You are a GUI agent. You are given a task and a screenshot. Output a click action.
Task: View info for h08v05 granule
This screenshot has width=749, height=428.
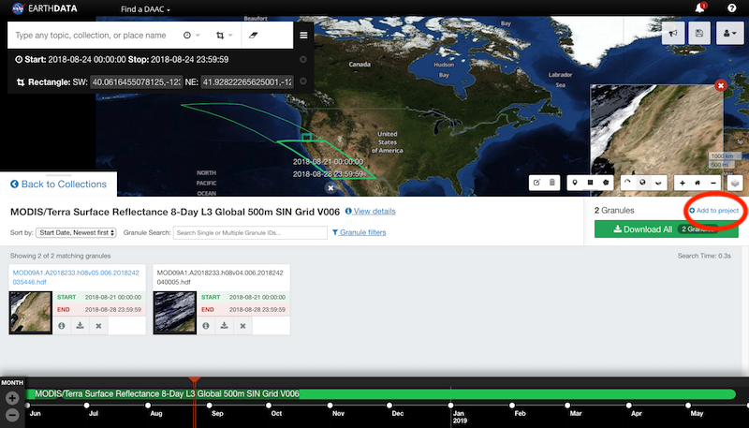tap(62, 326)
